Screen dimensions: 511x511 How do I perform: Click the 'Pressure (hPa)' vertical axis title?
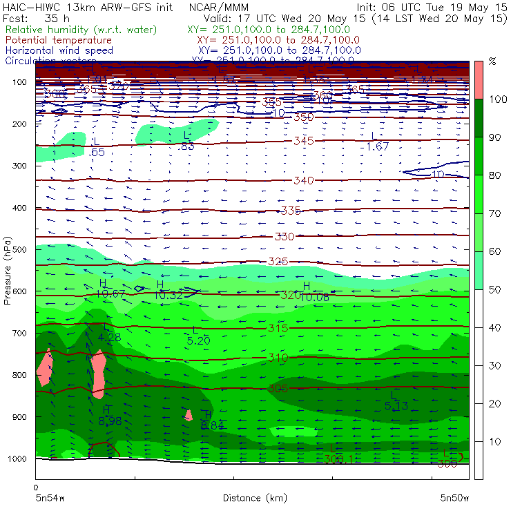[7, 271]
